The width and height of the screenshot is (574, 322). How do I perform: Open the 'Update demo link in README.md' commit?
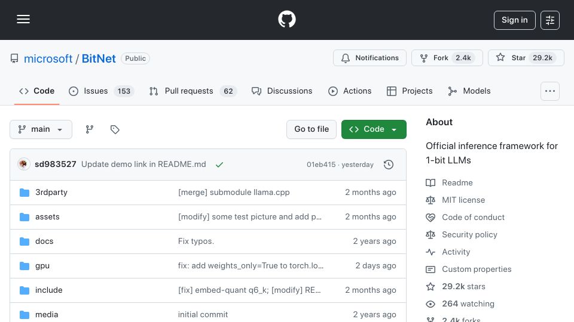tap(143, 165)
